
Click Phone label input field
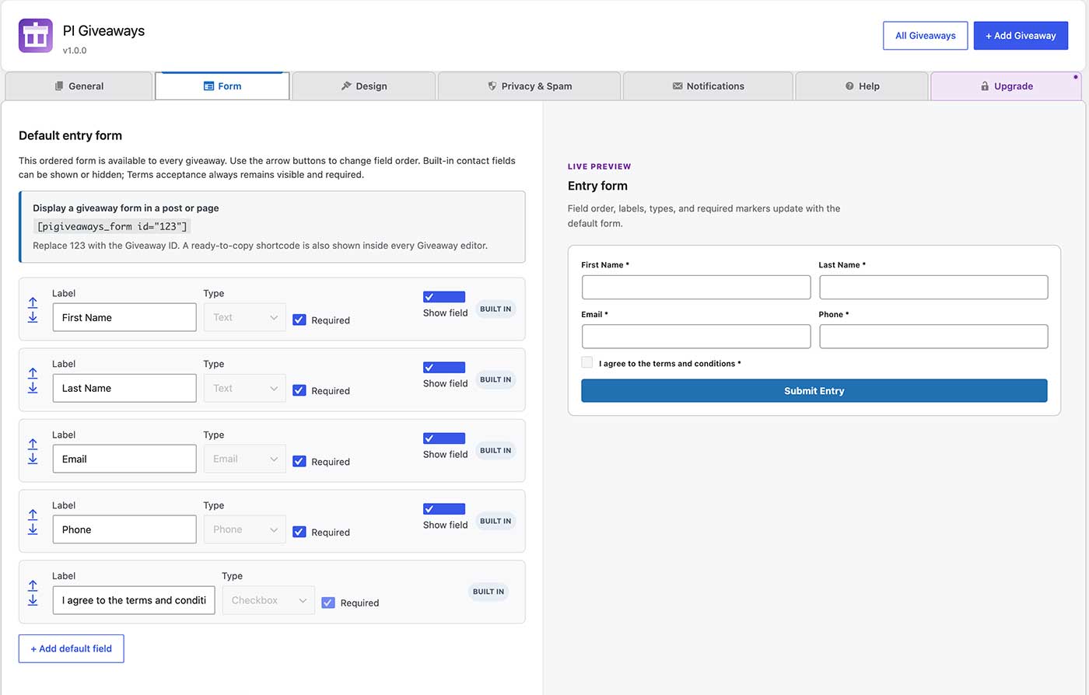pos(124,529)
